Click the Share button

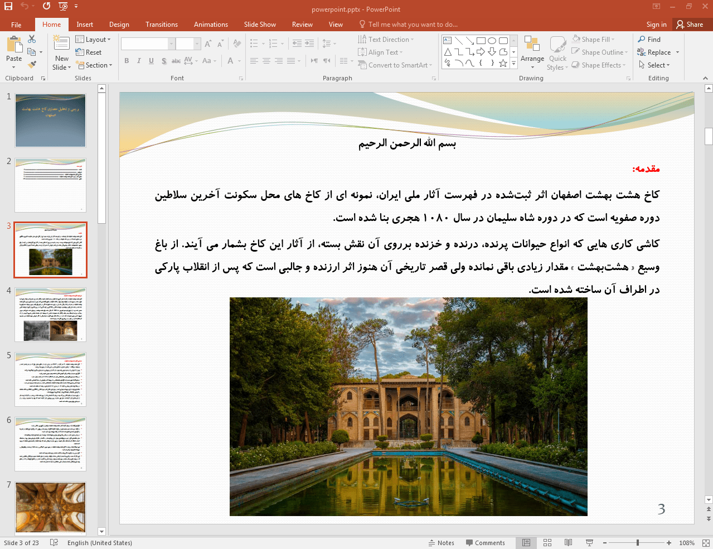click(690, 25)
